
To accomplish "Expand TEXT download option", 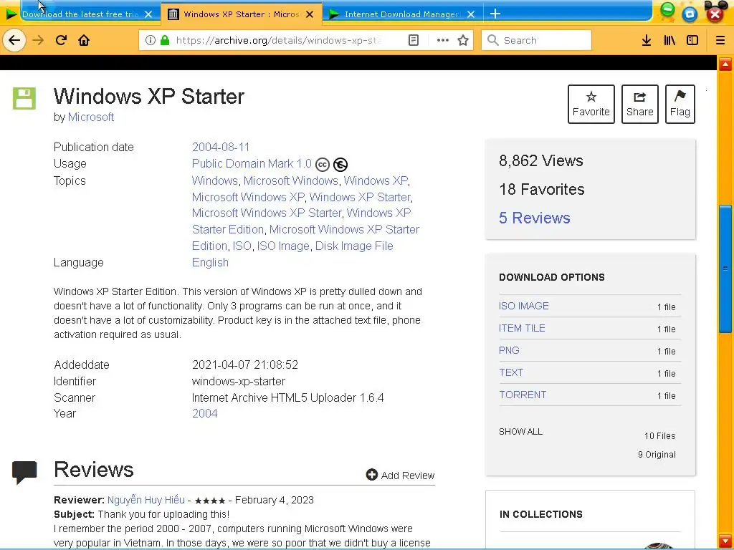I will tap(510, 372).
